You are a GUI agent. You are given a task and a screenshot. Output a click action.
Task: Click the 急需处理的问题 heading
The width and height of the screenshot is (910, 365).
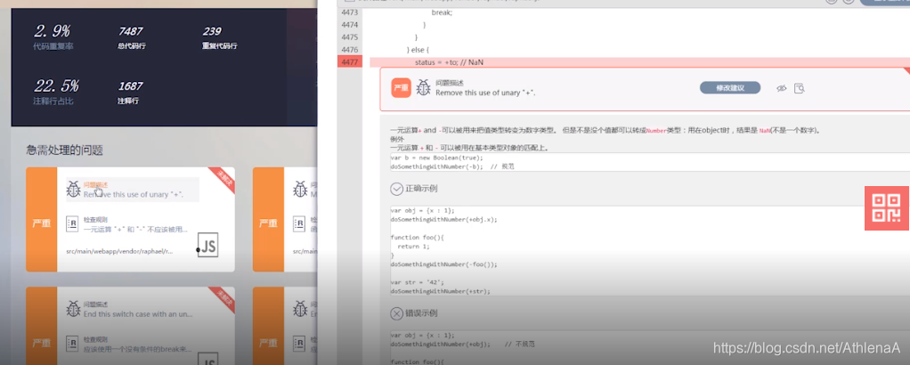tap(64, 150)
